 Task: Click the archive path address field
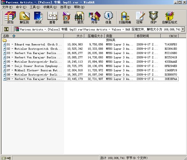pyautogui.click(x=99, y=29)
